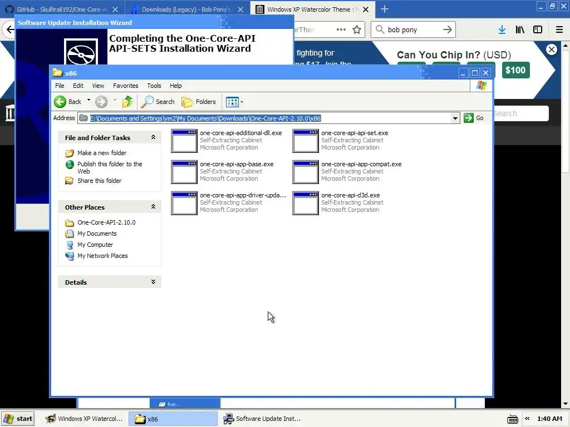Click the green Back arrow icon
Viewport: 570px width, 427px height.
(60, 102)
